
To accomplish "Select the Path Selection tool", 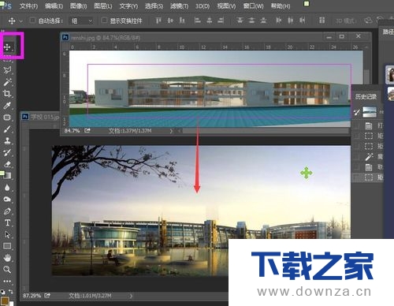I will pos(7,234).
